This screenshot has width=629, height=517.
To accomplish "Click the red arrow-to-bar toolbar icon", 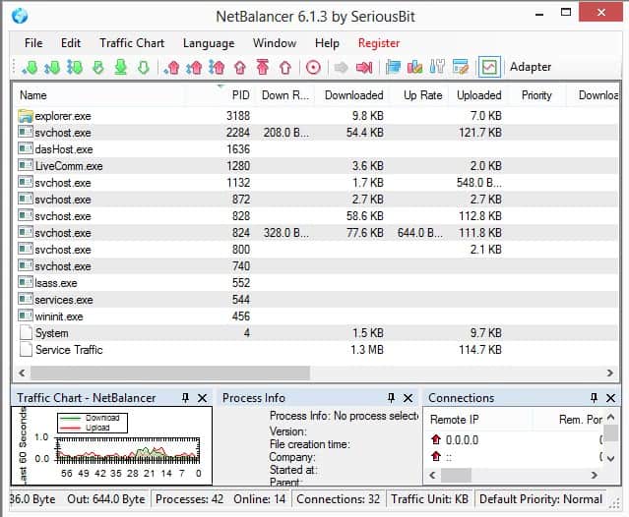I will 364,67.
